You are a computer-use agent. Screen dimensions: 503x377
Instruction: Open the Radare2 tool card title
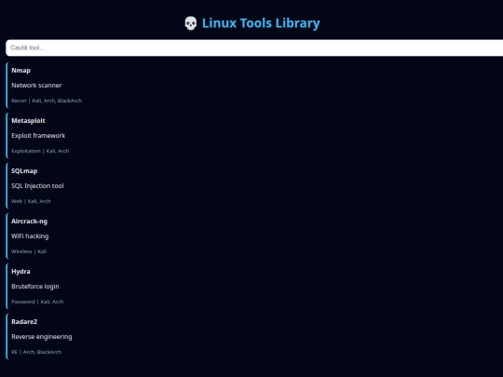[x=24, y=322]
